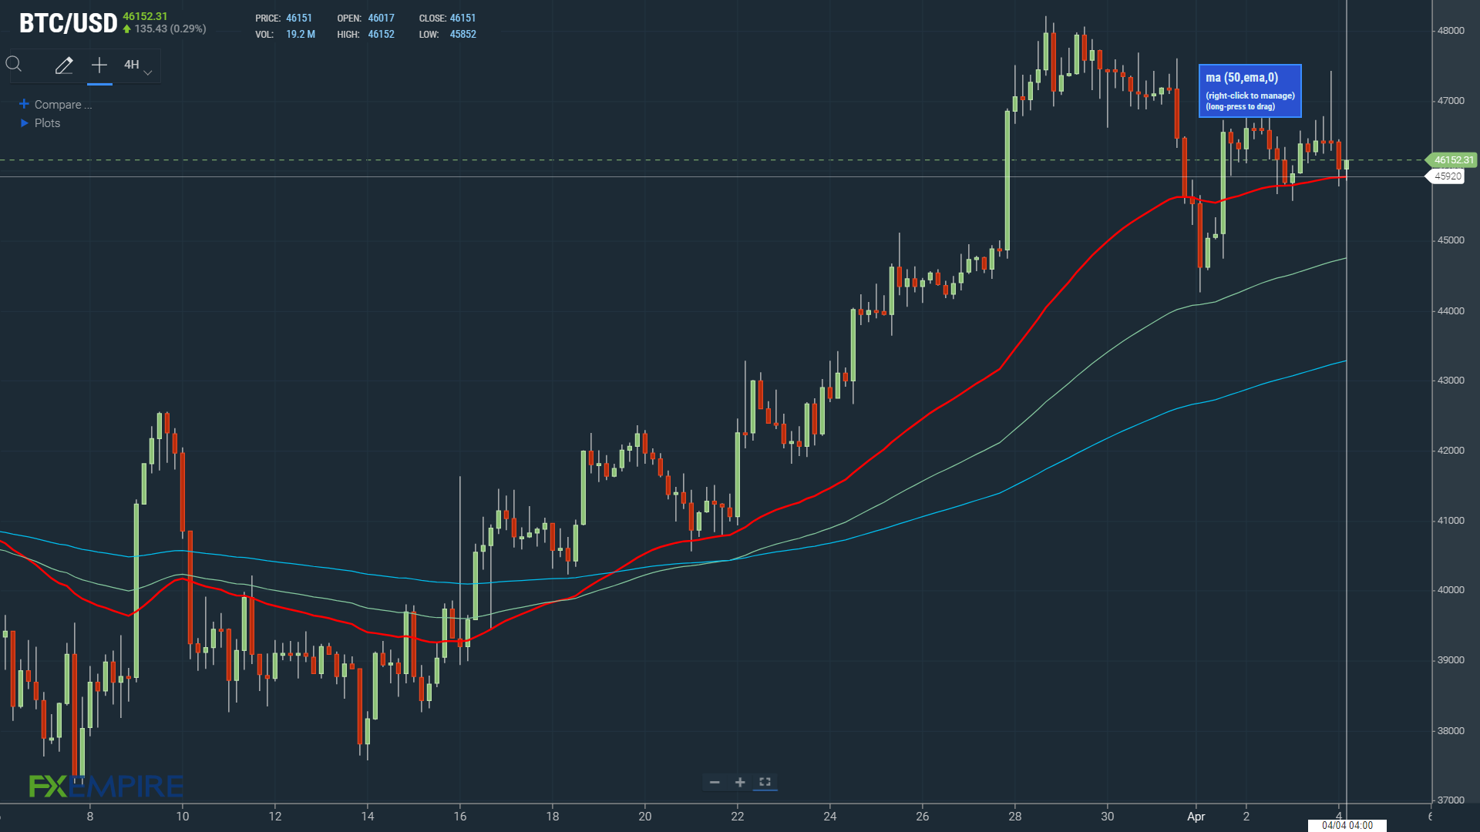The image size is (1480, 832).
Task: Click the HIGH 46152 value
Action: pos(381,35)
